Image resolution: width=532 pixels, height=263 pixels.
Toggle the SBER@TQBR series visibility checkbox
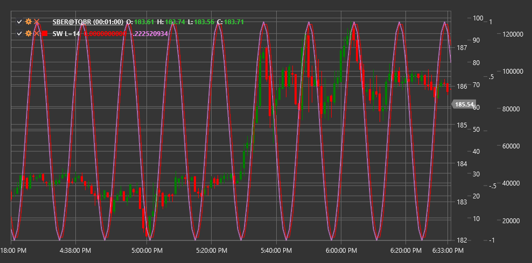19,22
